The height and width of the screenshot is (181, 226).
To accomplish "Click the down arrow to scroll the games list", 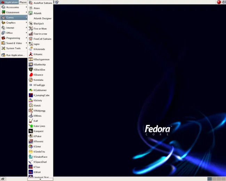I will tap(40, 179).
